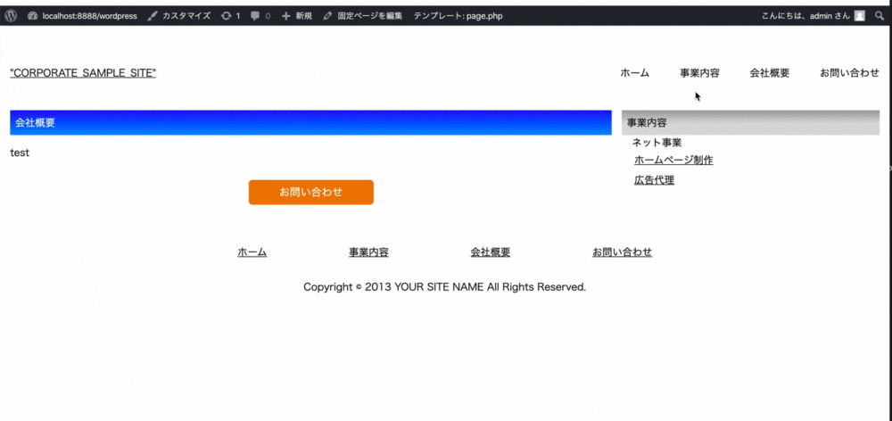Open the WordPress logo menu
The width and height of the screenshot is (892, 421).
coord(11,16)
